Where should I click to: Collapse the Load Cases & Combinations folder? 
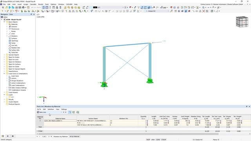4,74
